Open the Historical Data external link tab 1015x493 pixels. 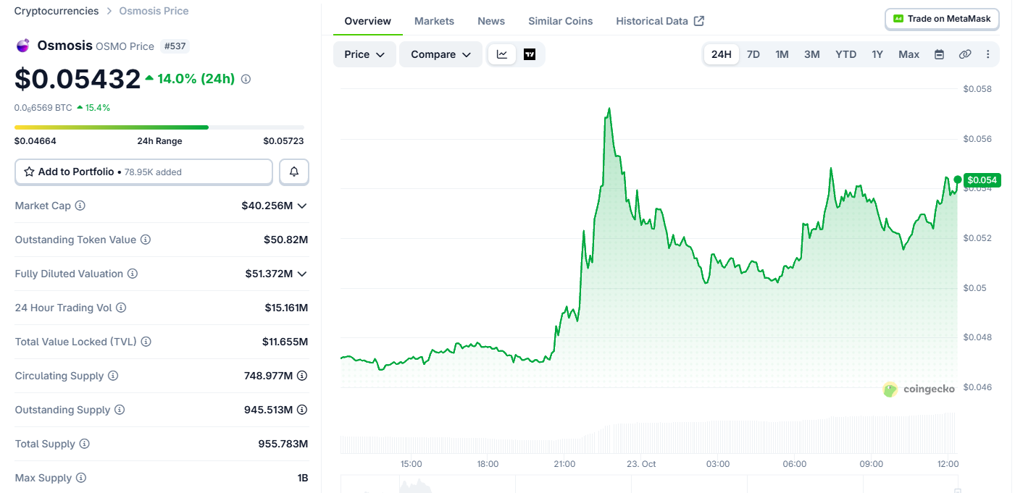[x=660, y=21]
